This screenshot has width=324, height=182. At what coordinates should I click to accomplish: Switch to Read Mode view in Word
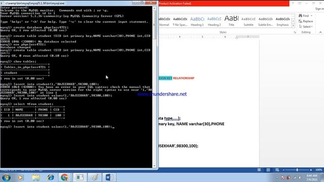(x=259, y=170)
